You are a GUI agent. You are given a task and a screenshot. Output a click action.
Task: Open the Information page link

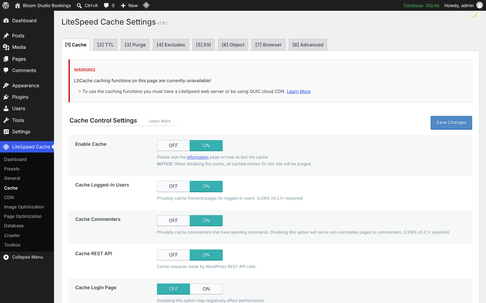click(198, 157)
